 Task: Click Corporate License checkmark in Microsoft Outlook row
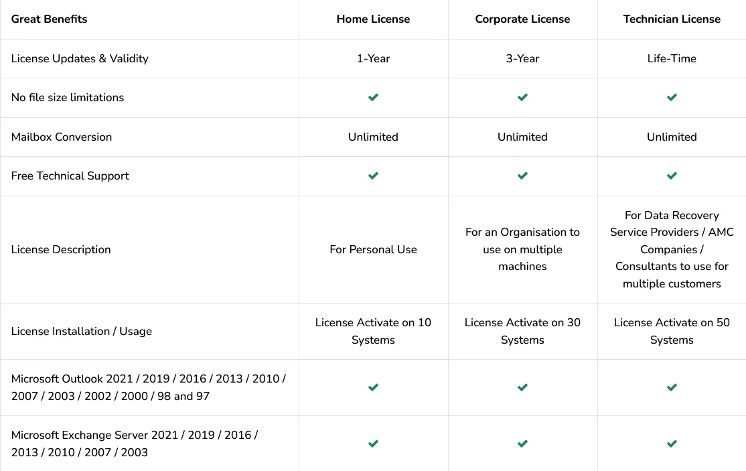[522, 387]
